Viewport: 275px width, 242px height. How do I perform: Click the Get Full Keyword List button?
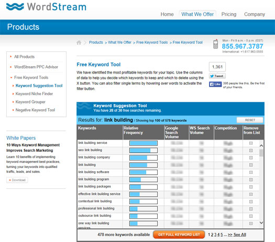point(179,235)
